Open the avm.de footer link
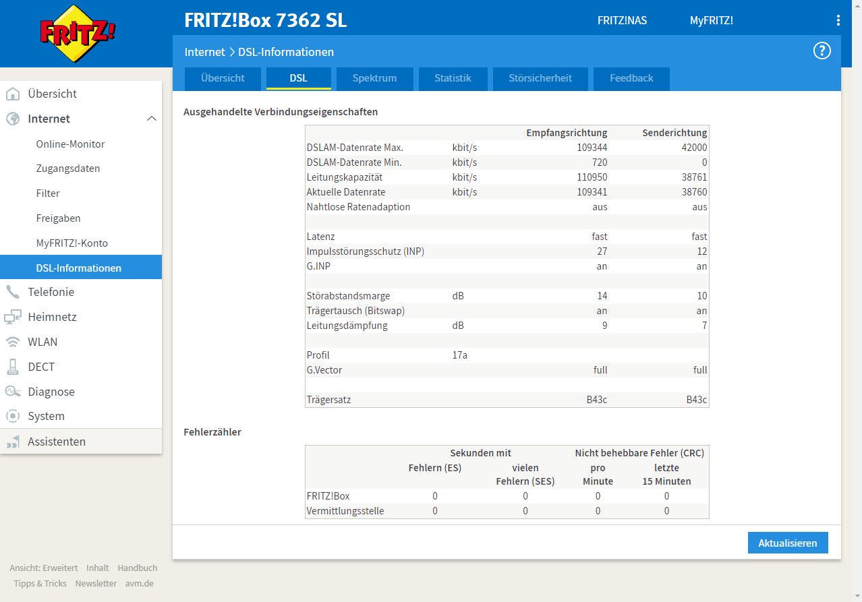Image resolution: width=862 pixels, height=602 pixels. pos(140,583)
